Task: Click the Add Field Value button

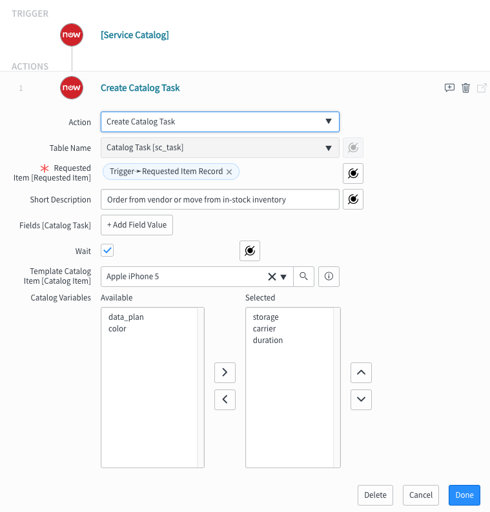Action: (137, 225)
